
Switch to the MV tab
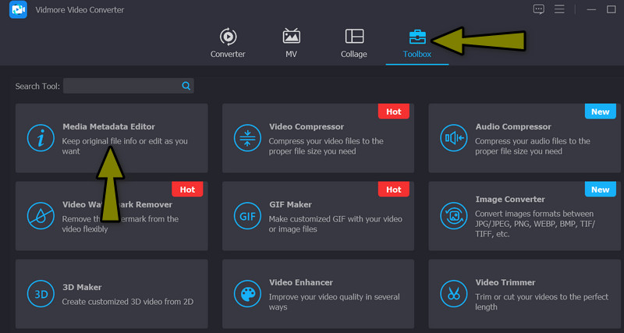pos(292,43)
